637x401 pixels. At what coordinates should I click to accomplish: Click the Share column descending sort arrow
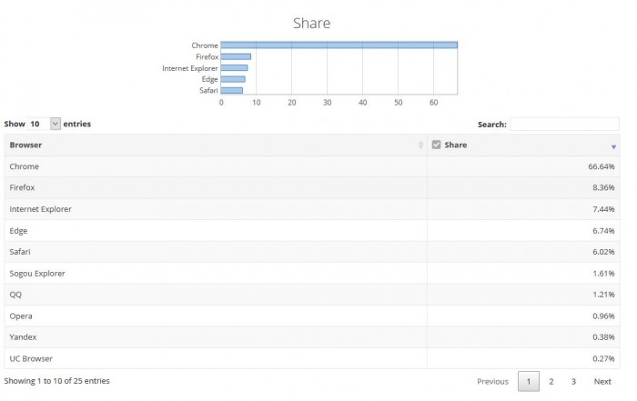coord(613,145)
